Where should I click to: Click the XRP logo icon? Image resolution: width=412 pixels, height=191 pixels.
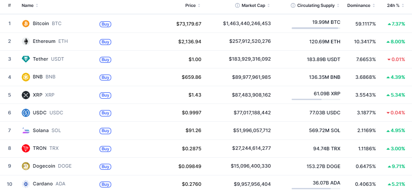tap(26, 95)
